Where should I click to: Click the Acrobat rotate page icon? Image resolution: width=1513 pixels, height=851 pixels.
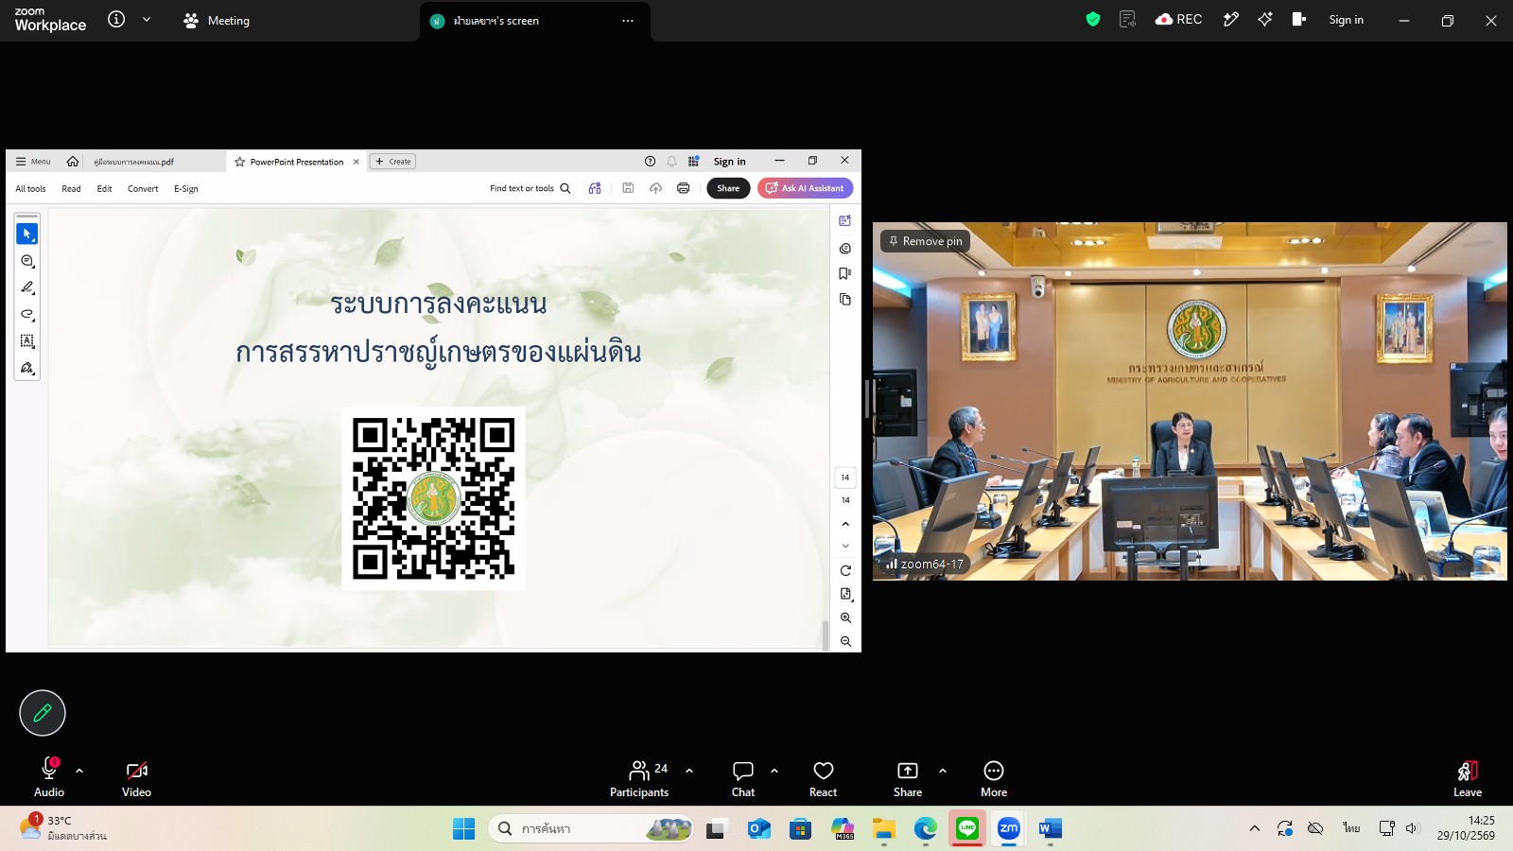click(845, 571)
